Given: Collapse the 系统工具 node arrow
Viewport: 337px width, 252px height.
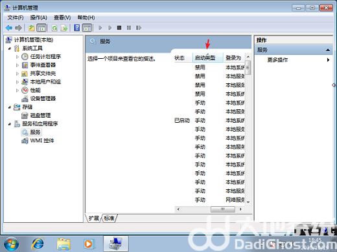Looking at the screenshot, I should tap(10, 48).
